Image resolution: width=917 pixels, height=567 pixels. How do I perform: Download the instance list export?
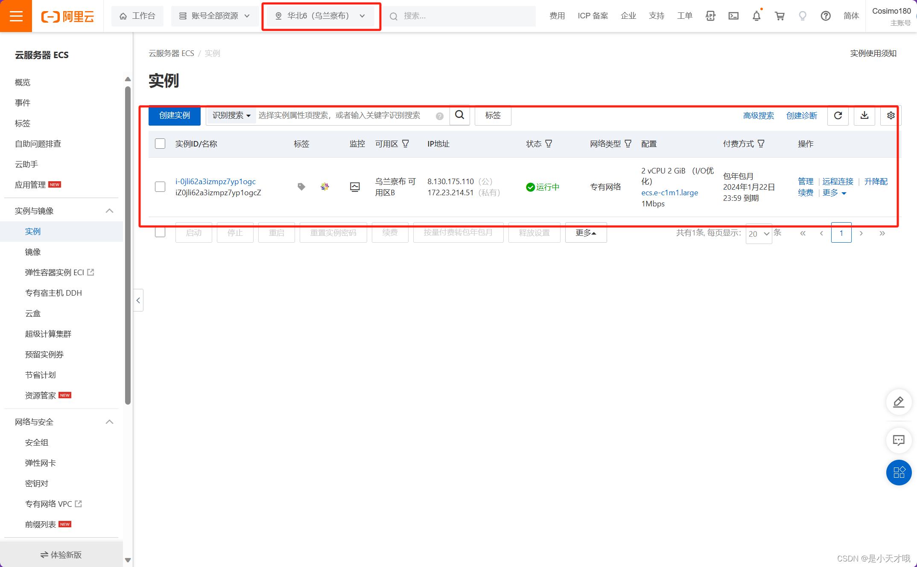[x=864, y=115]
